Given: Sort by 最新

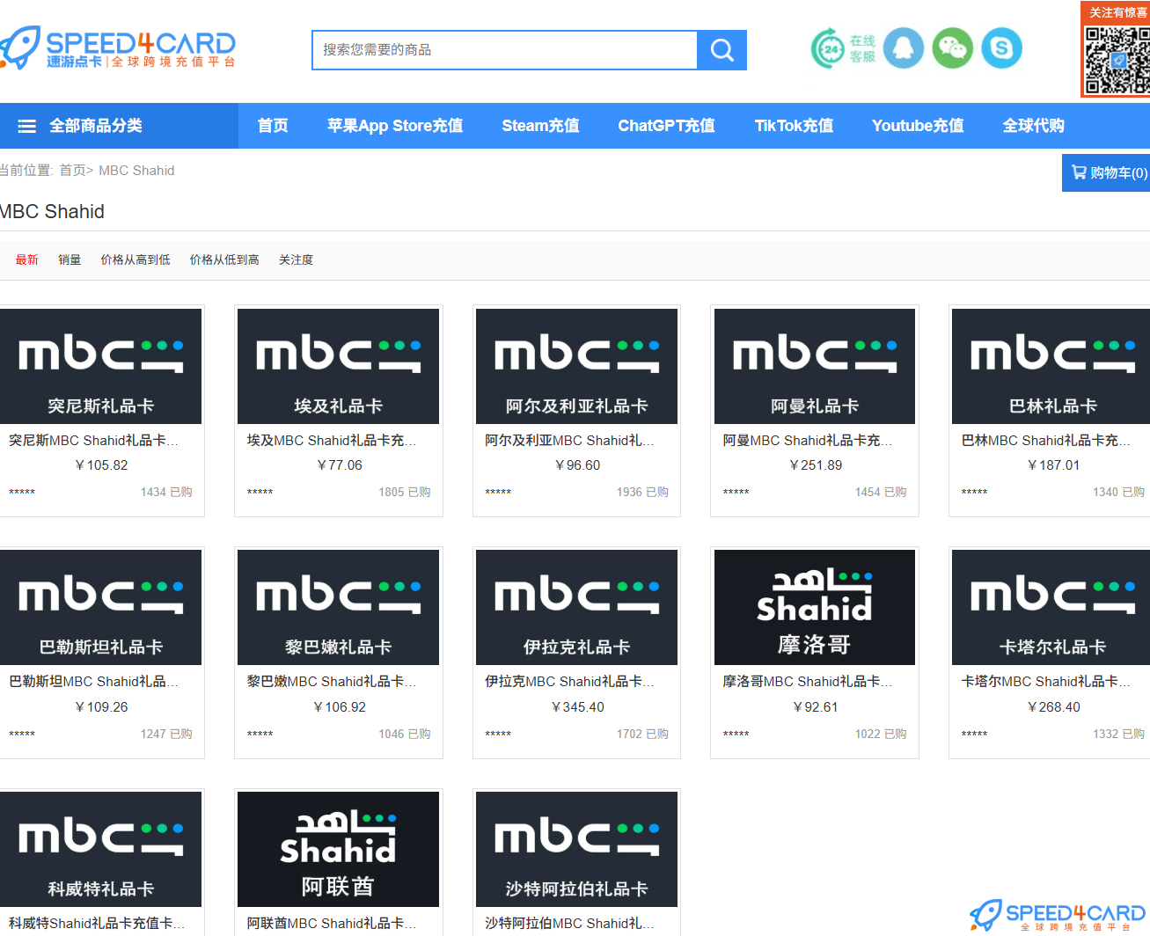Looking at the screenshot, I should click(x=27, y=260).
